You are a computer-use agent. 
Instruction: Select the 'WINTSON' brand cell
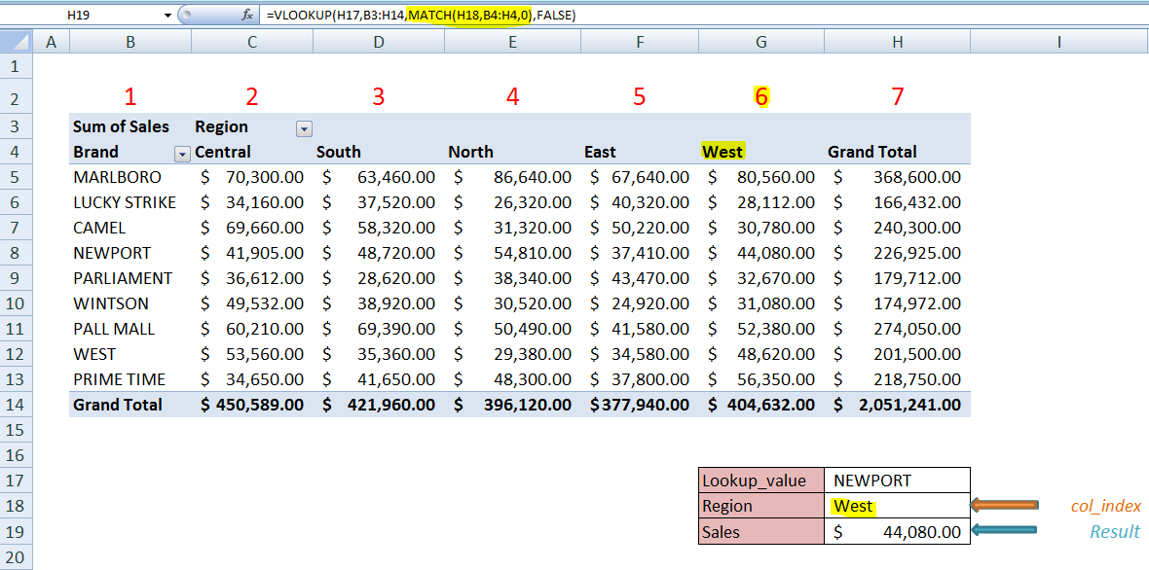point(130,303)
